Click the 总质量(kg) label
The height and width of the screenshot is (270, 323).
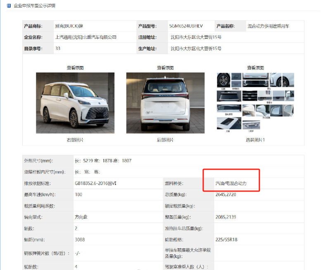176,194
